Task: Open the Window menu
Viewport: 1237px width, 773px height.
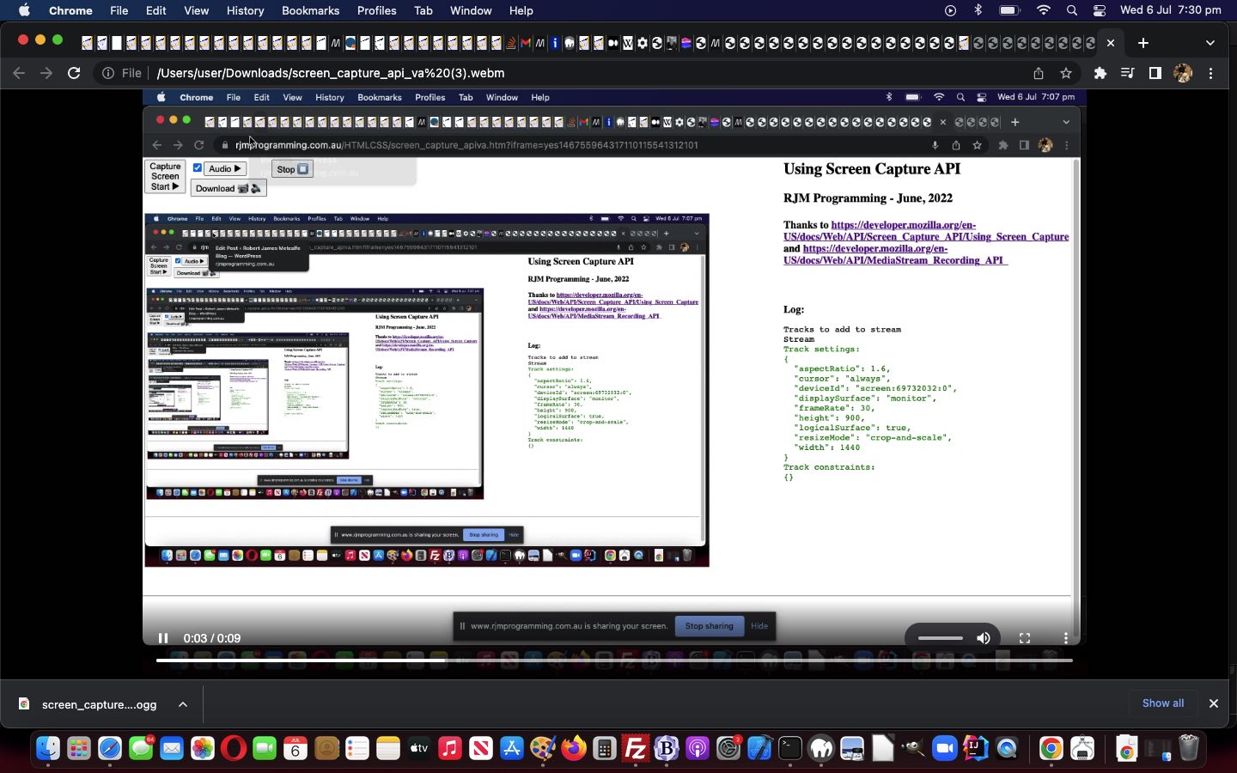Action: point(471,10)
